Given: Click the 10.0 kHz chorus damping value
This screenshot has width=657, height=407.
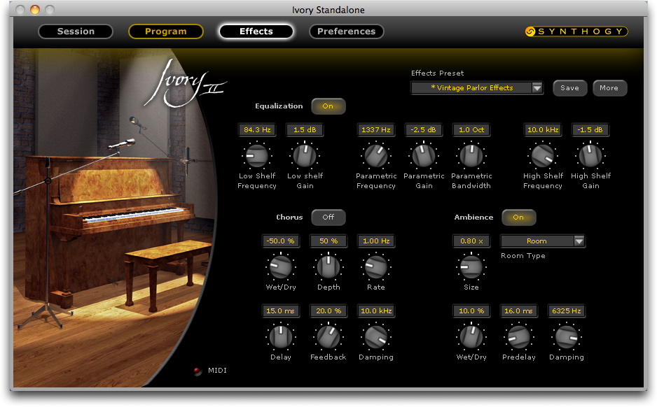Looking at the screenshot, I should 376,310.
